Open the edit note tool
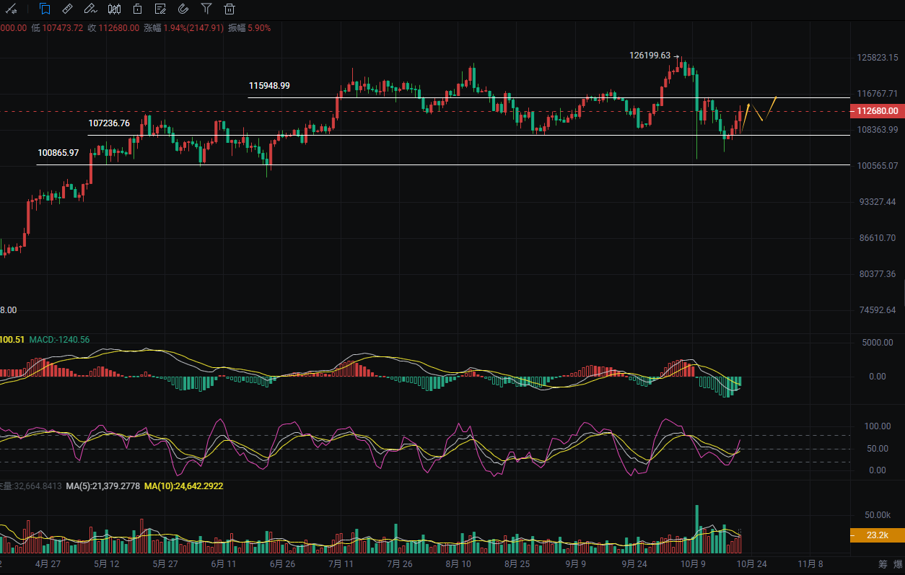The height and width of the screenshot is (575, 905). point(160,9)
